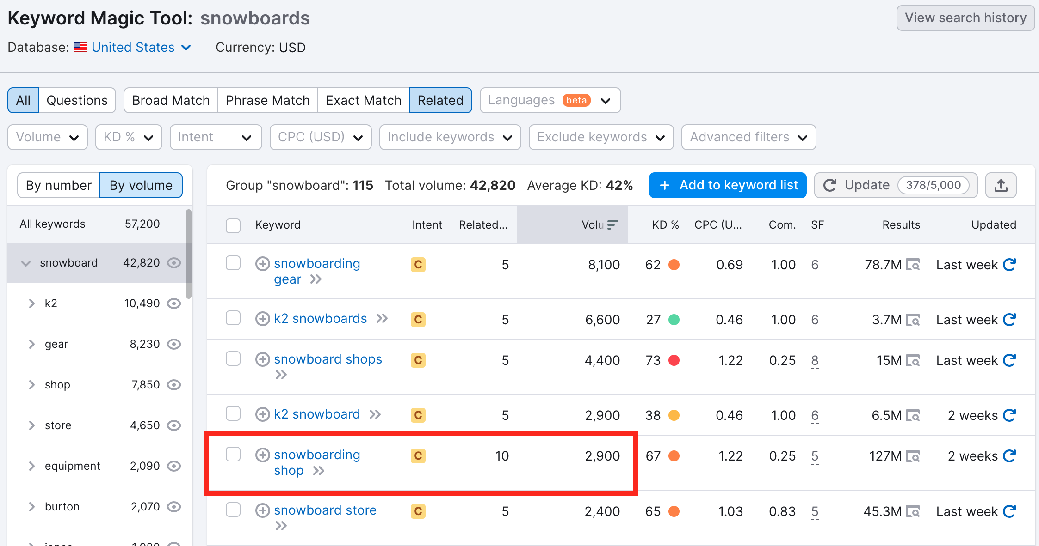Image resolution: width=1039 pixels, height=546 pixels.
Task: Click 'View search history' button
Action: (965, 18)
